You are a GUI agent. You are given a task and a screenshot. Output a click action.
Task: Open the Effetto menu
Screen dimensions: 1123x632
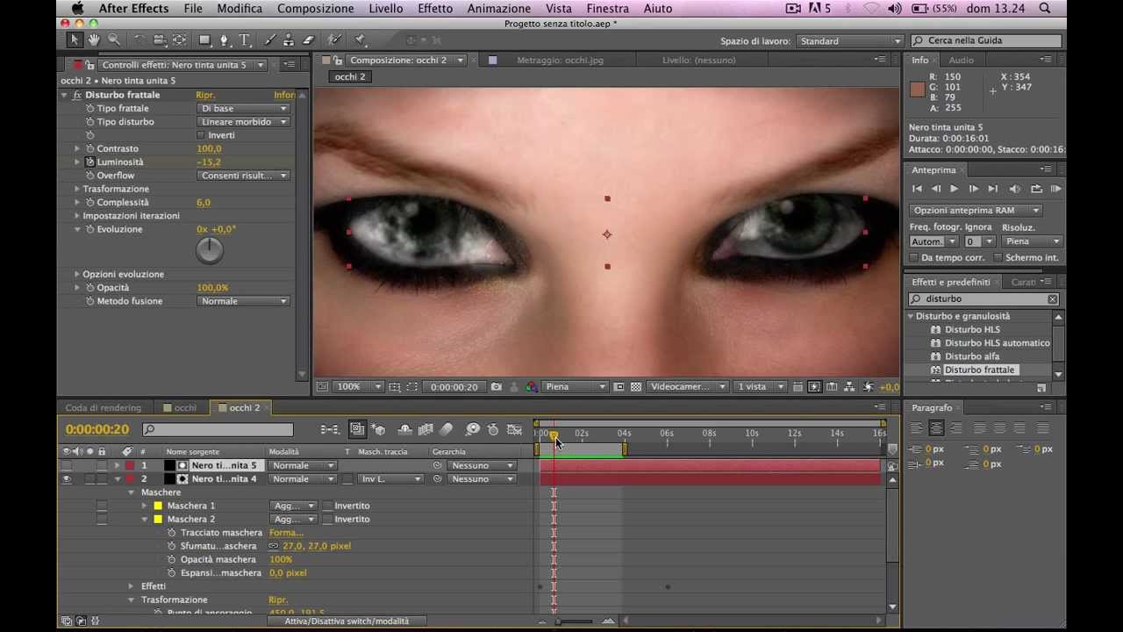[435, 9]
